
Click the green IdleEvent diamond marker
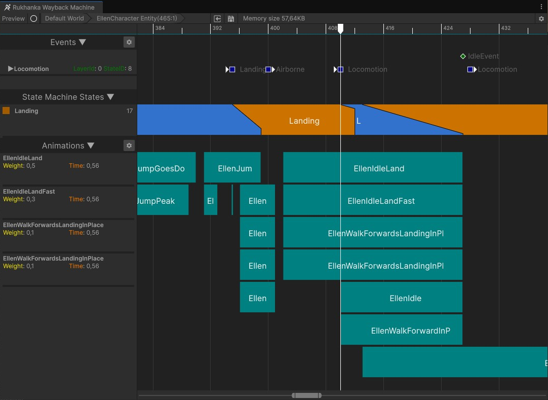[463, 56]
